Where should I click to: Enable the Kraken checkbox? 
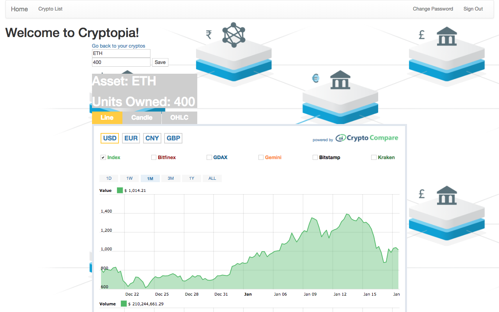(x=374, y=158)
